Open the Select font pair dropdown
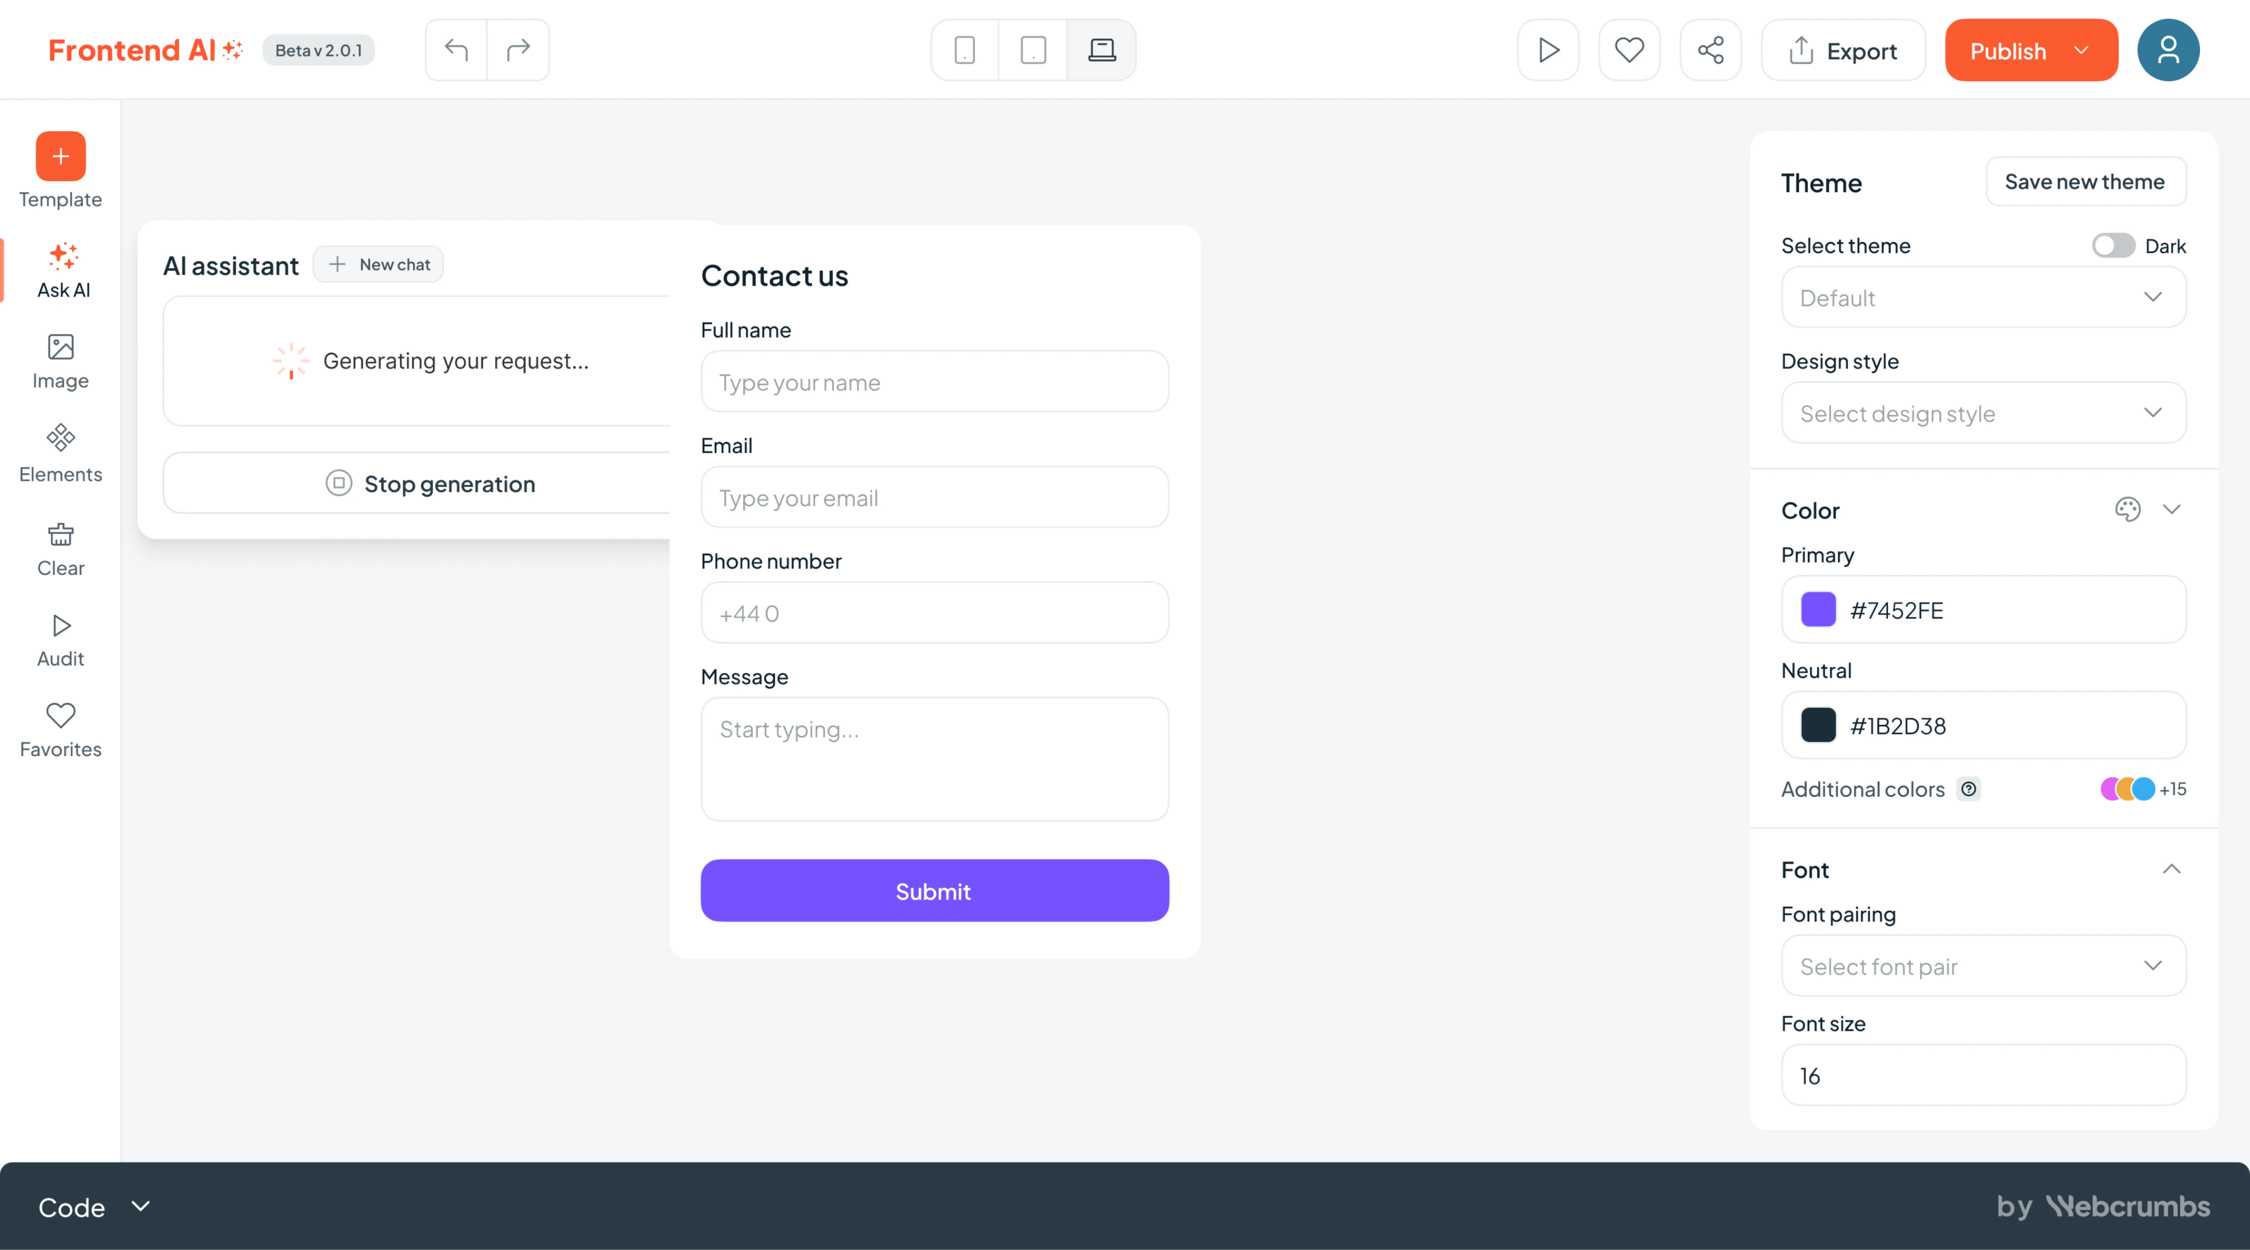 tap(1984, 966)
